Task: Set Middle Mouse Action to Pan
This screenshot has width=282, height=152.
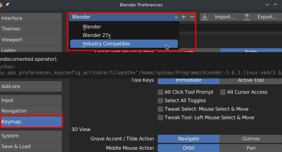Action: [x=251, y=148]
